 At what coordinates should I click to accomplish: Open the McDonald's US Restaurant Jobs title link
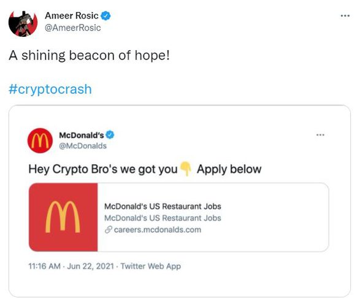pyautogui.click(x=163, y=206)
